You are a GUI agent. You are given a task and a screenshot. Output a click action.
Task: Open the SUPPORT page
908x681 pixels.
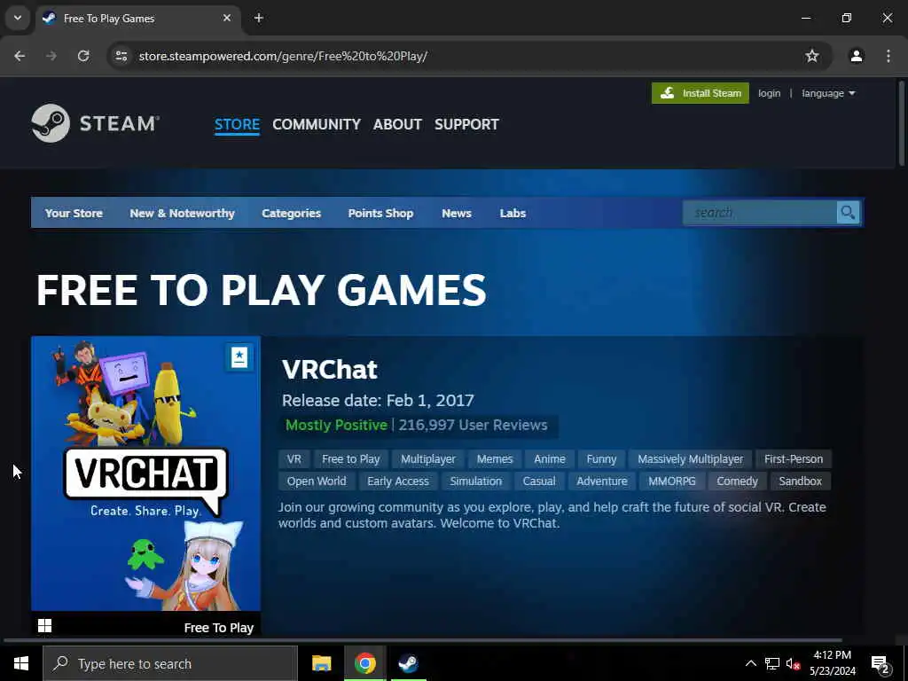(466, 124)
